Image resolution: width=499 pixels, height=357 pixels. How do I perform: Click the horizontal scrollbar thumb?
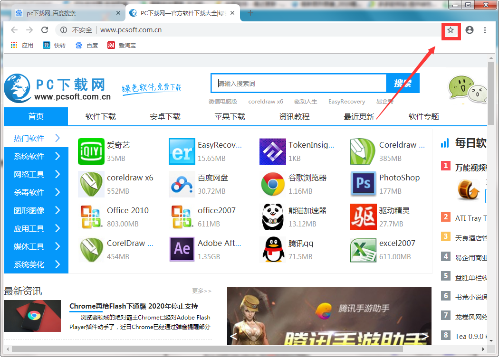click(x=207, y=349)
